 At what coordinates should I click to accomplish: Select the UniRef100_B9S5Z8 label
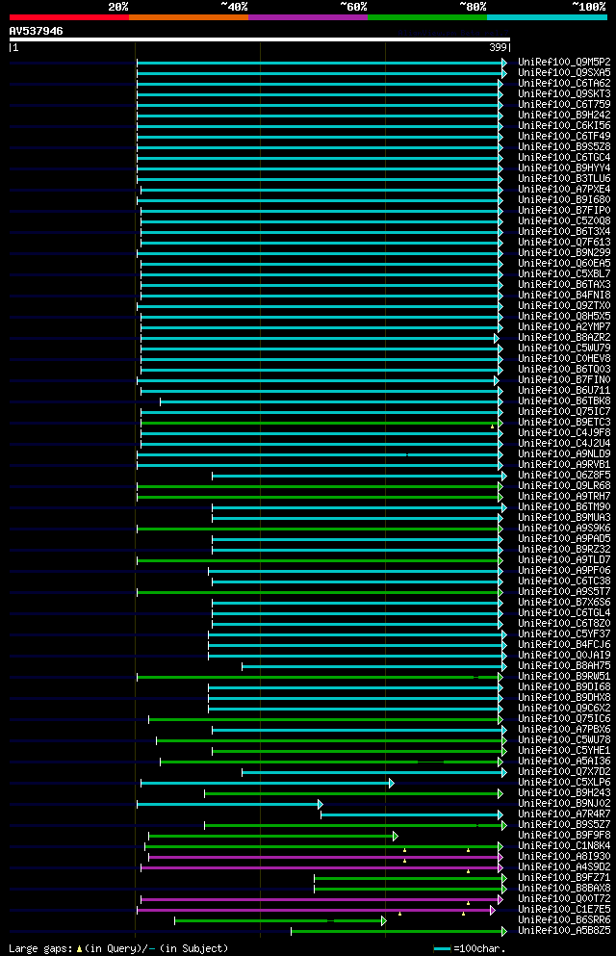[x=564, y=147]
